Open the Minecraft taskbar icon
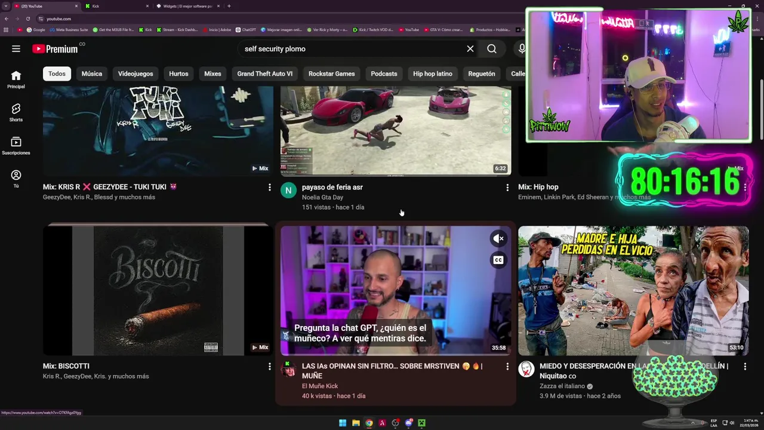Viewport: 764px width, 430px height. click(x=421, y=423)
